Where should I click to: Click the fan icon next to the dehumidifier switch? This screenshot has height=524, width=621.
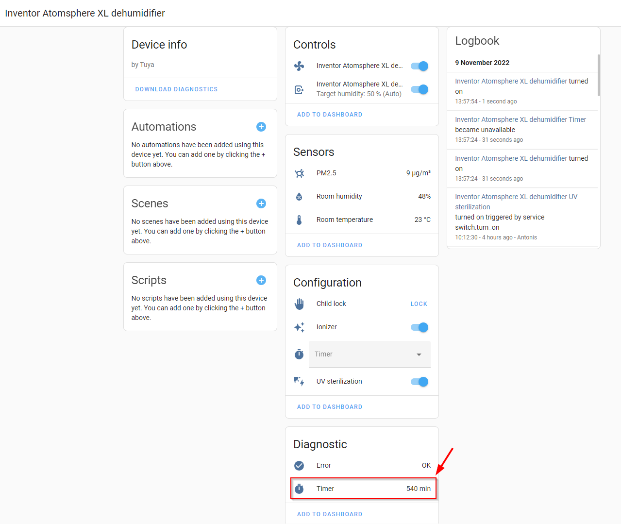pyautogui.click(x=299, y=66)
